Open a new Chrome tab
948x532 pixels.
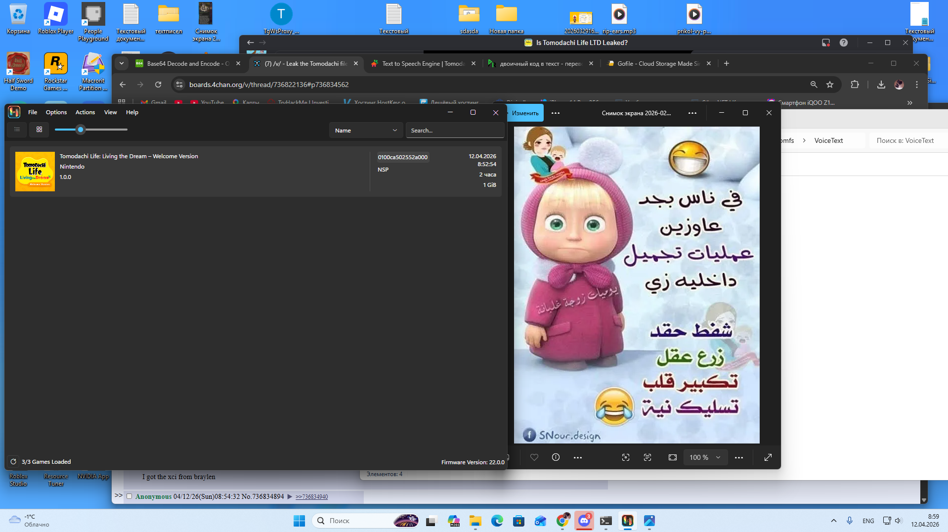(x=727, y=63)
